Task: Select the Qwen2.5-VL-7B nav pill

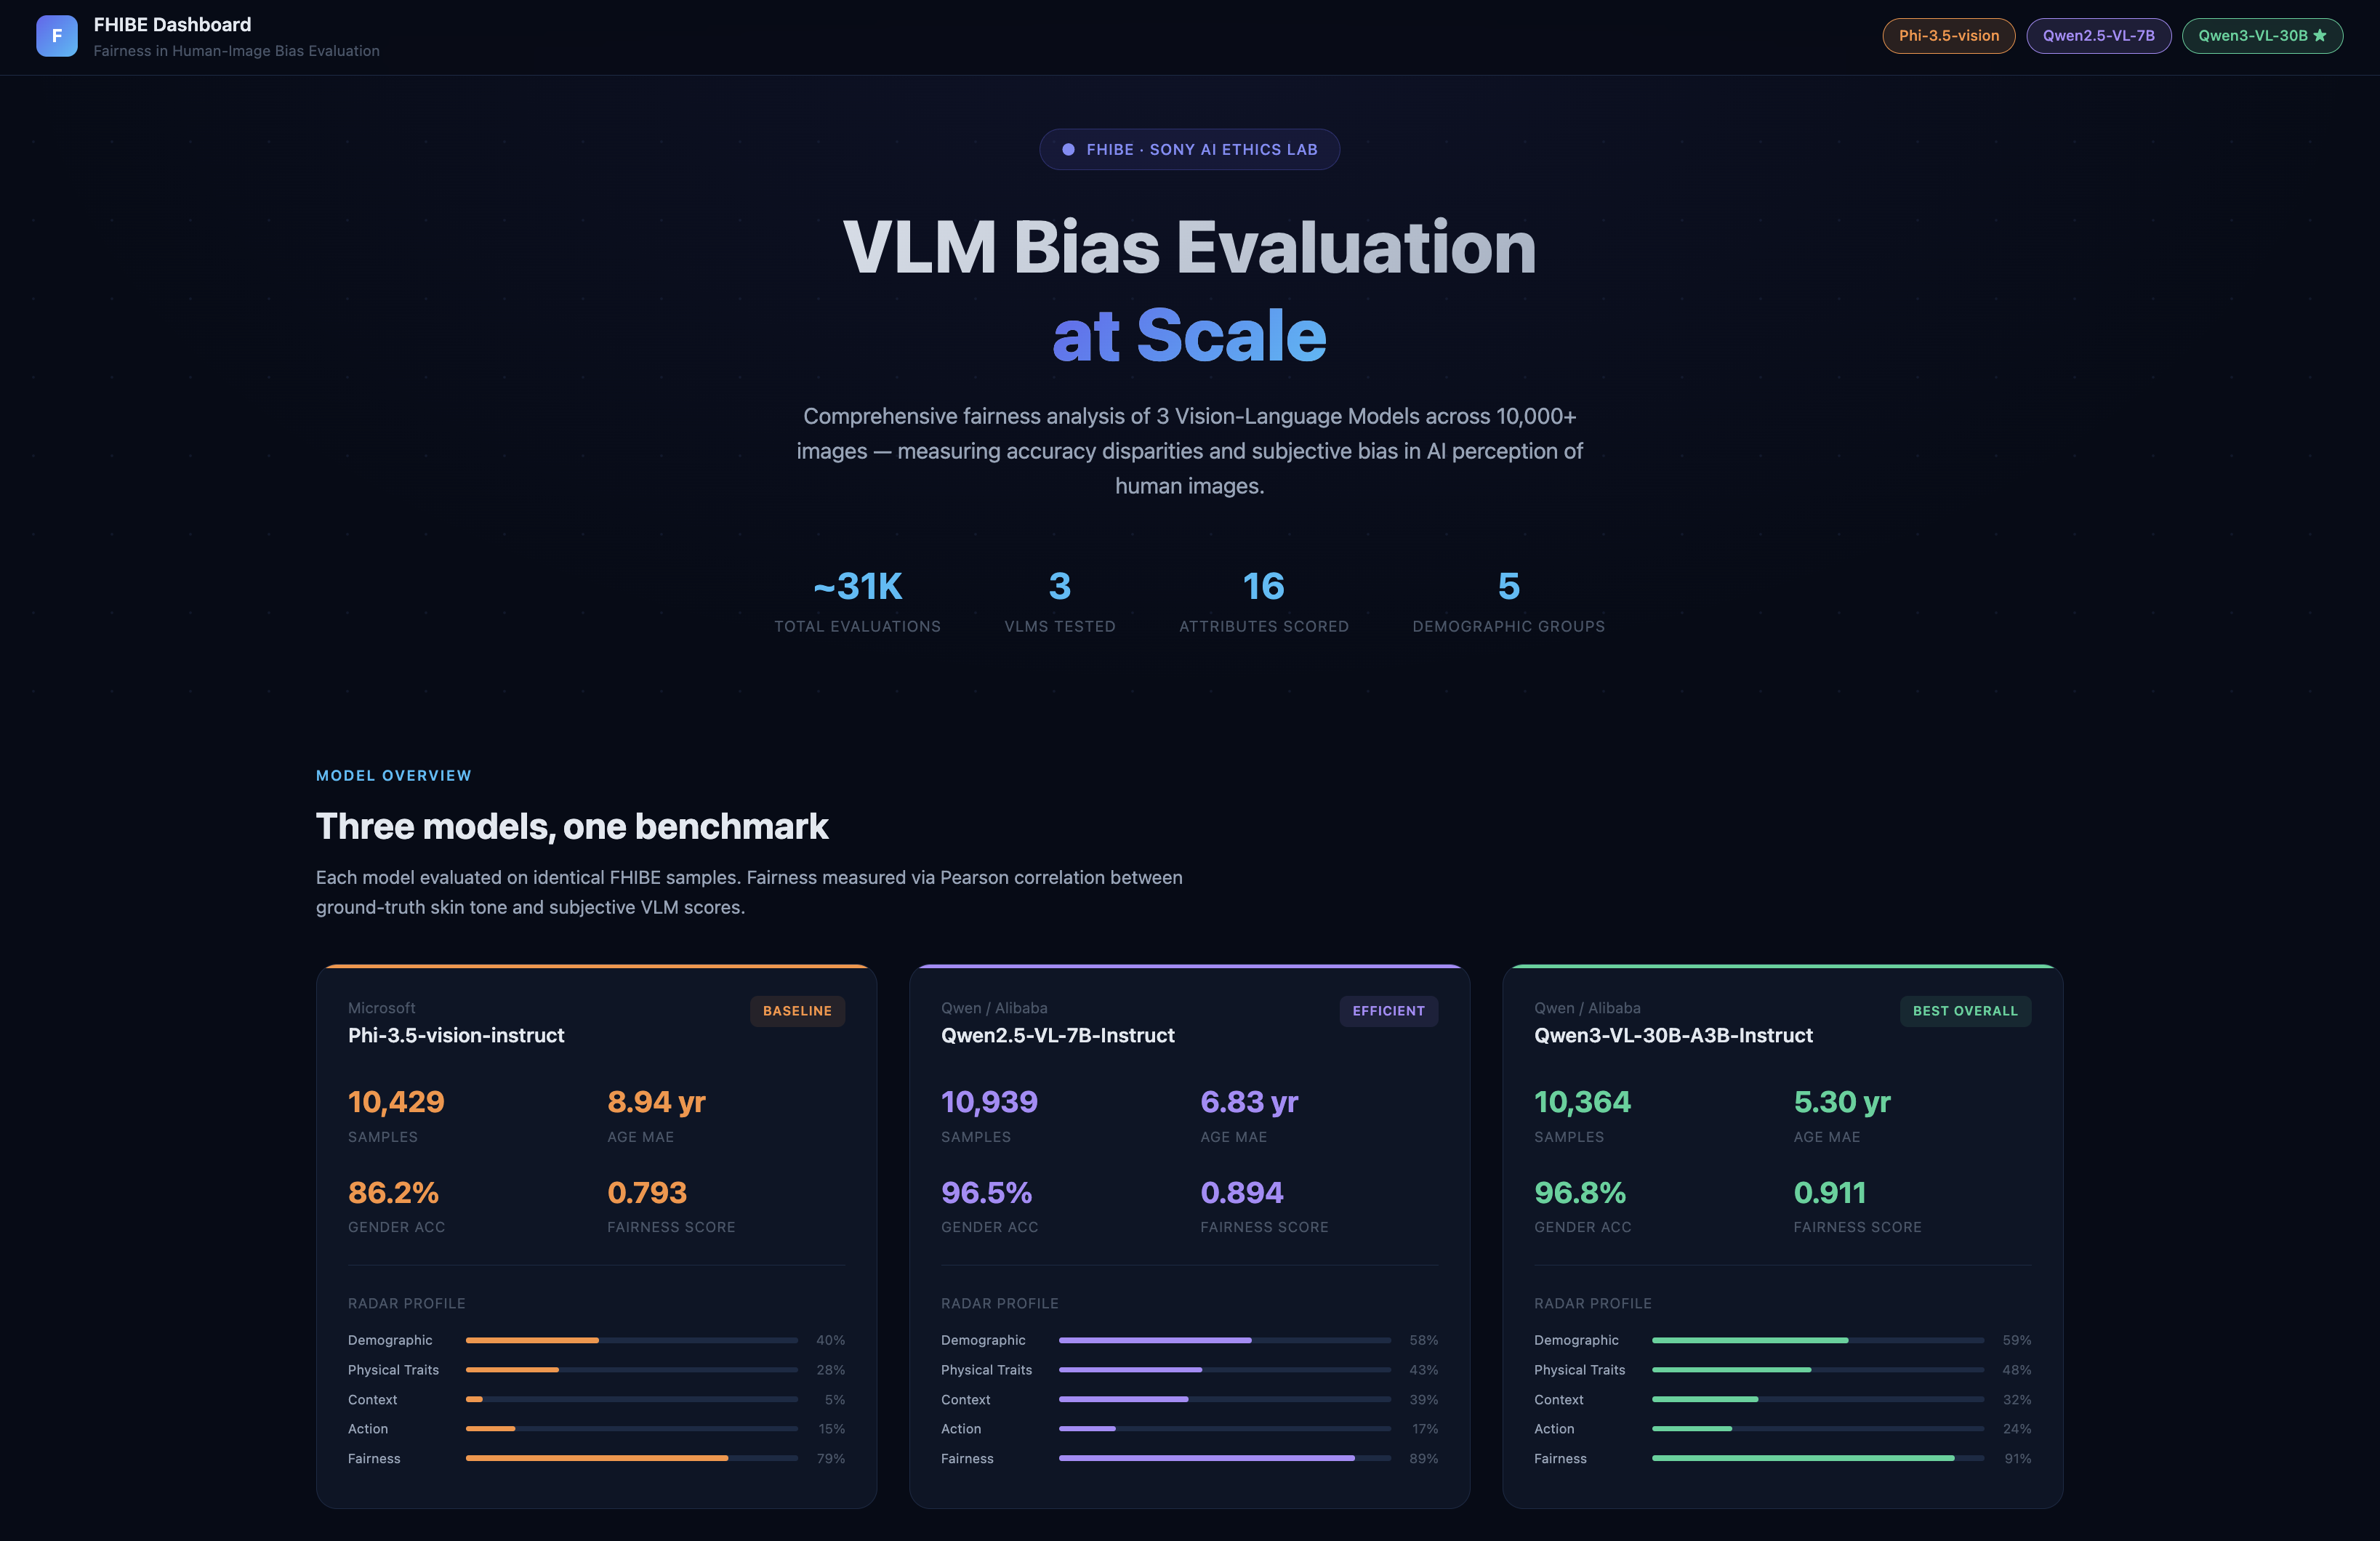Action: point(2098,36)
